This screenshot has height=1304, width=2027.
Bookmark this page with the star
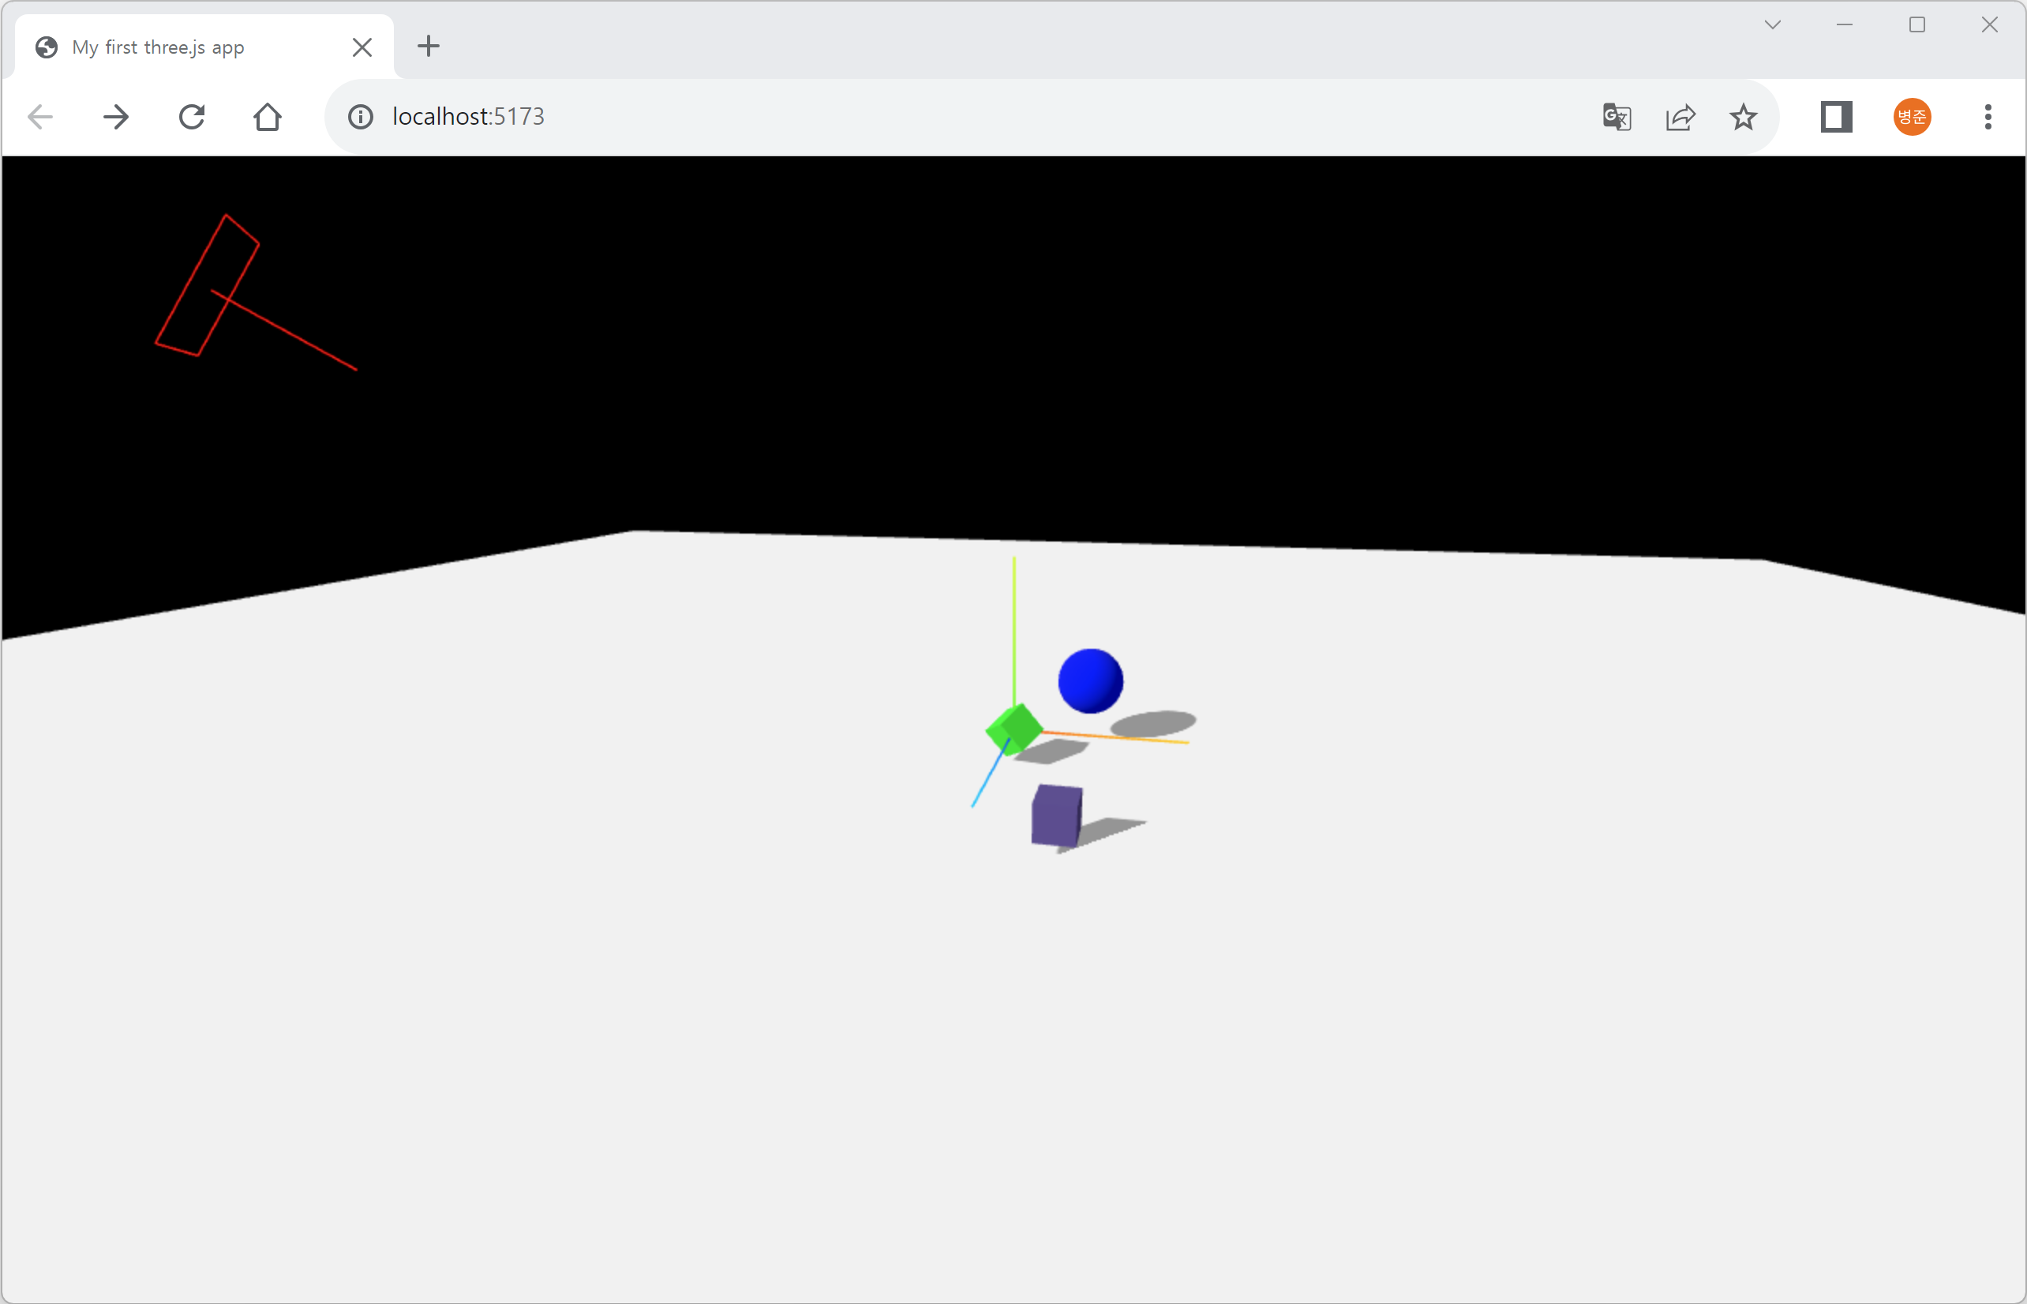pos(1744,117)
